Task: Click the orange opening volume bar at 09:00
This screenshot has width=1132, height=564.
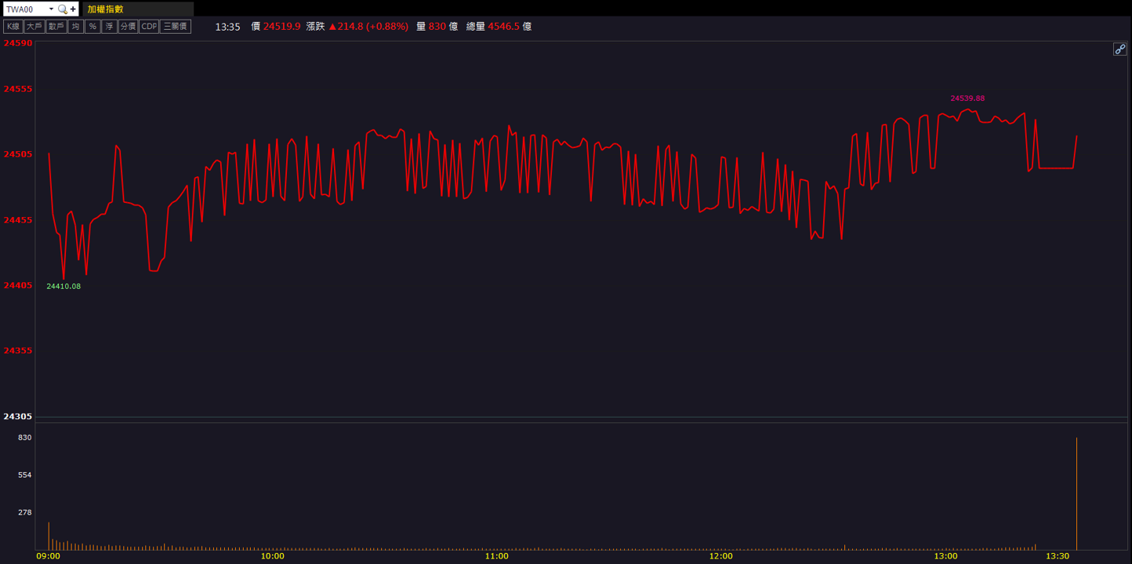Action: [x=49, y=536]
